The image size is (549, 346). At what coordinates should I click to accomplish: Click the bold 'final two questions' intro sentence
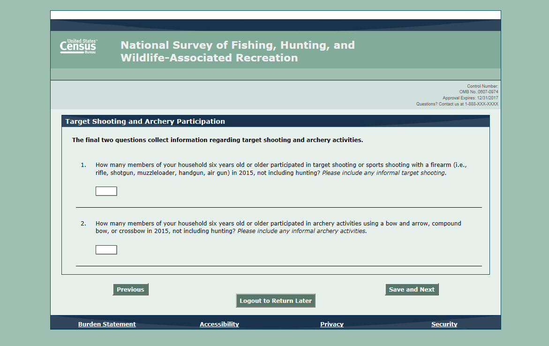tap(217, 140)
